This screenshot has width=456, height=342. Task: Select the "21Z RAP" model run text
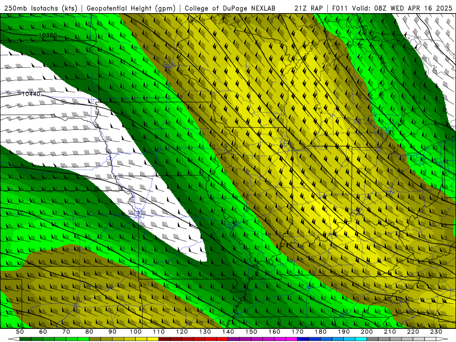308,8
